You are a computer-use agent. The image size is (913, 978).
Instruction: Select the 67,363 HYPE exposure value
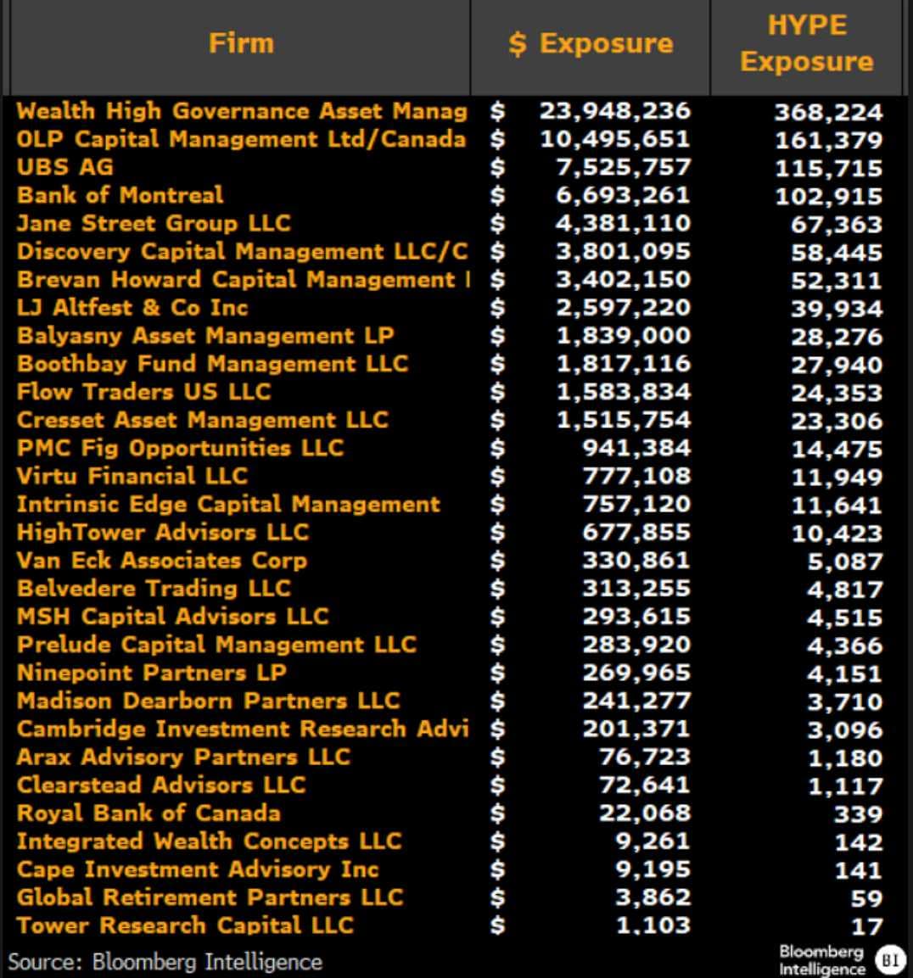837,225
